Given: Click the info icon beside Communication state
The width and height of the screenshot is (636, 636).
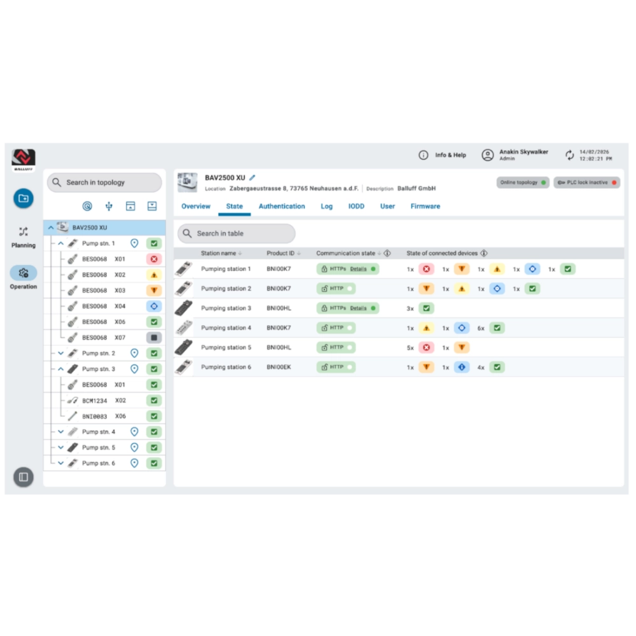Looking at the screenshot, I should pyautogui.click(x=387, y=253).
